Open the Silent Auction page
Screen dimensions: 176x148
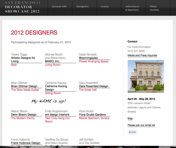[x=154, y=8]
